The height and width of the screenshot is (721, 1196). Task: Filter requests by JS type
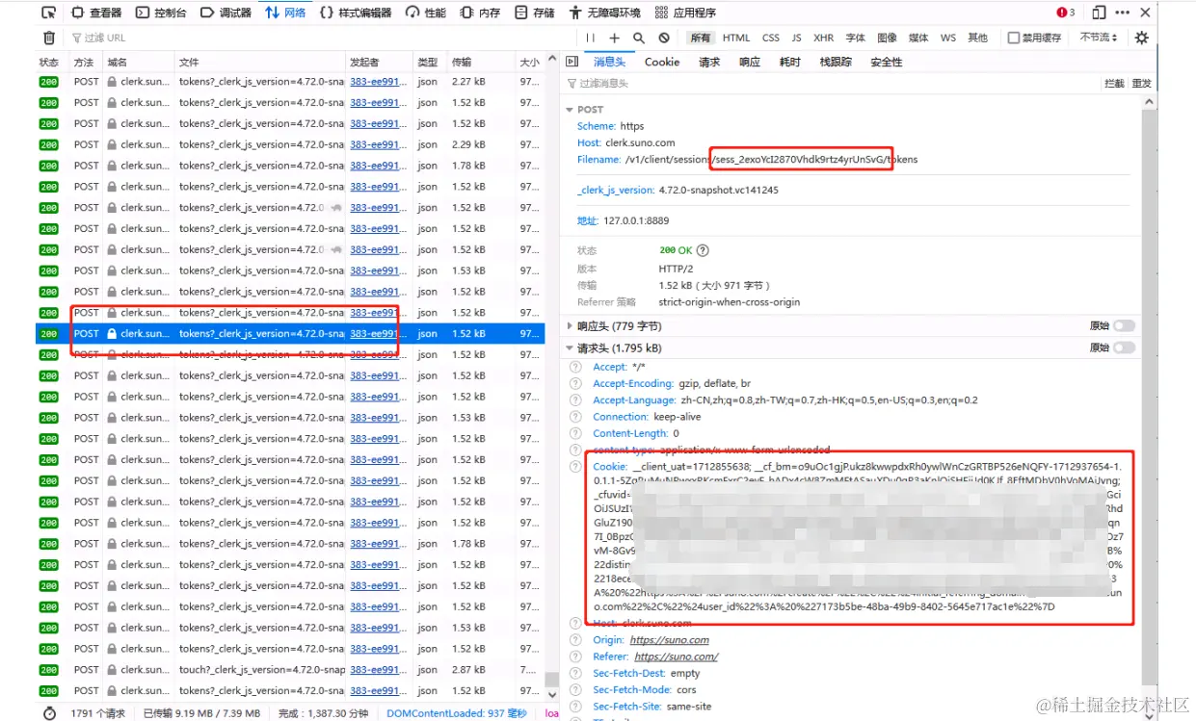[x=796, y=38]
